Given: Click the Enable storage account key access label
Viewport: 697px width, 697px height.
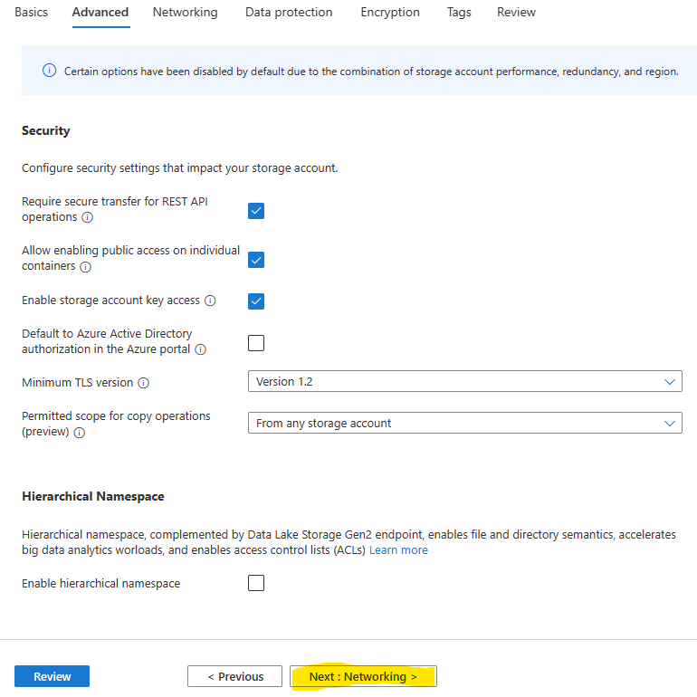Looking at the screenshot, I should coord(110,301).
